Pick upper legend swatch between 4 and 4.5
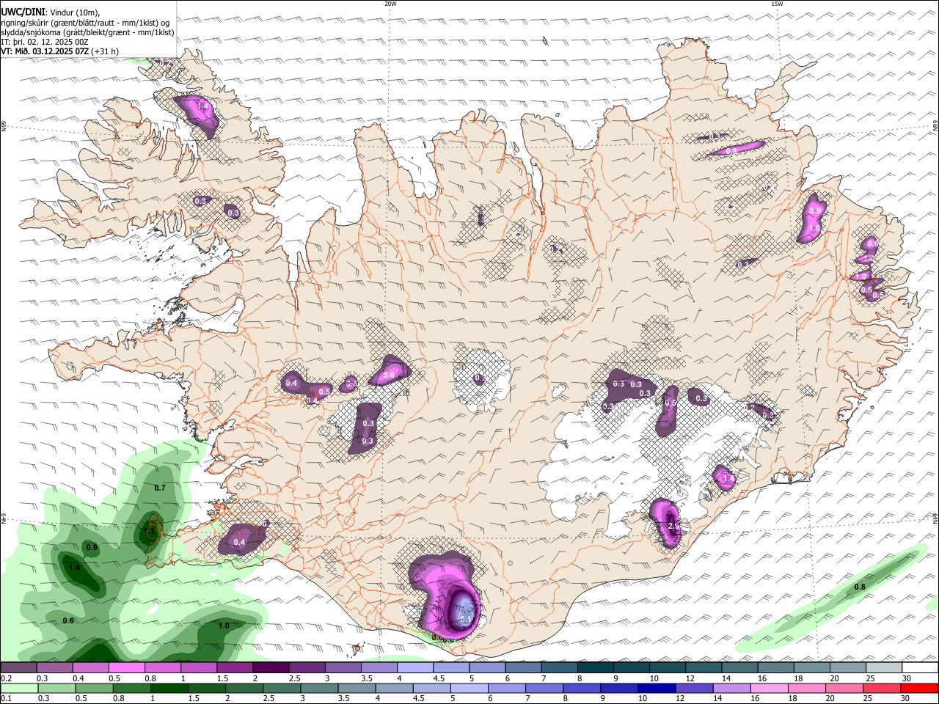Screen dimensions: 939x704 click(415, 667)
